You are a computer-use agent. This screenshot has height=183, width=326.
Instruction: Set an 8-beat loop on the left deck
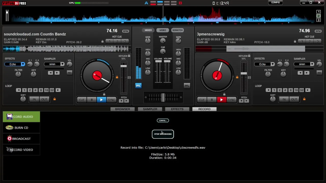coord(41,90)
